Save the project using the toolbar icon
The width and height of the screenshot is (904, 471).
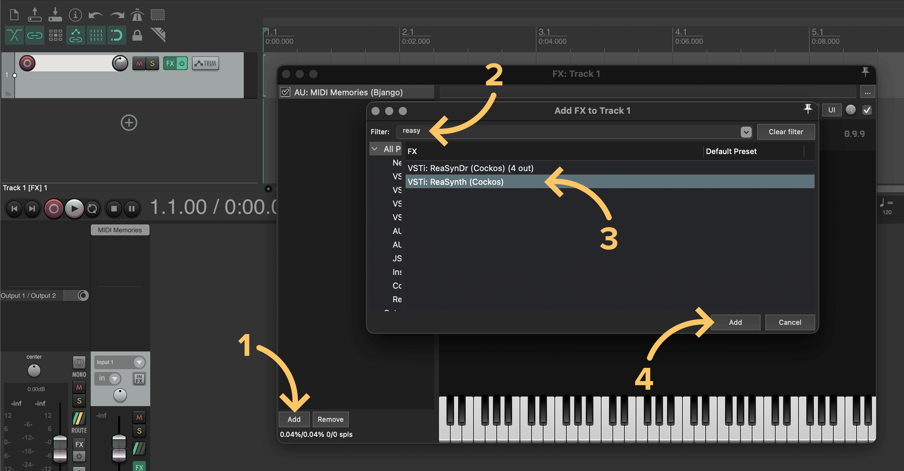[55, 14]
